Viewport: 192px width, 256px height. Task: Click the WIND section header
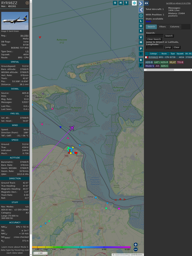(x=15, y=125)
